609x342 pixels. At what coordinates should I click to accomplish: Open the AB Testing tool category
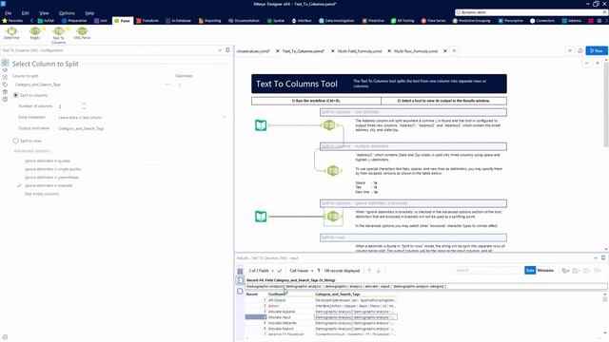403,21
